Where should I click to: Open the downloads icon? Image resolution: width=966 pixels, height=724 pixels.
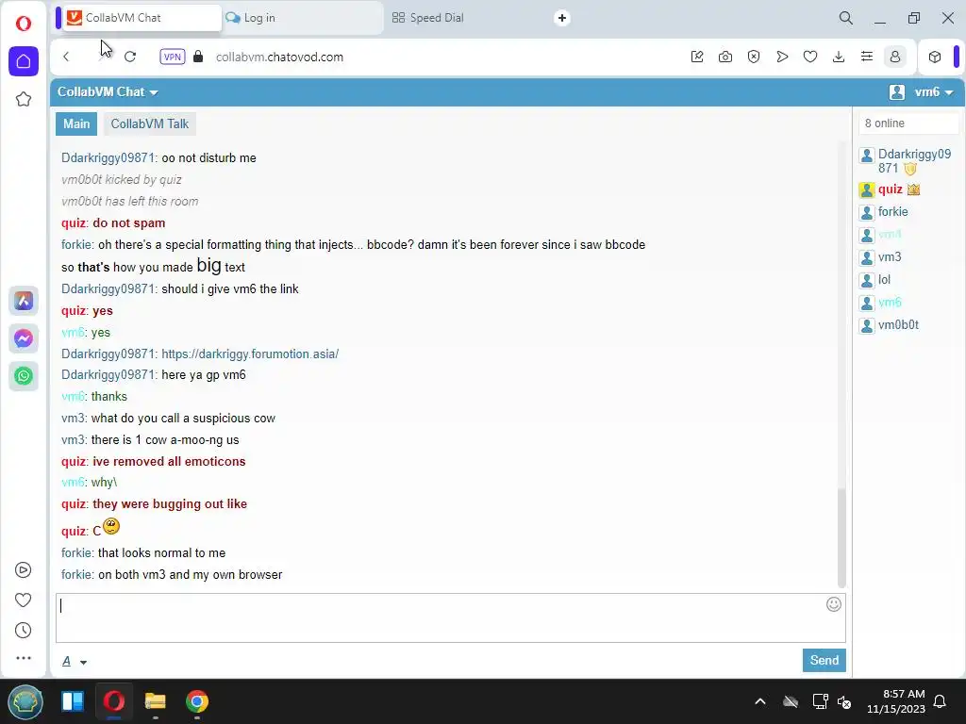(839, 57)
